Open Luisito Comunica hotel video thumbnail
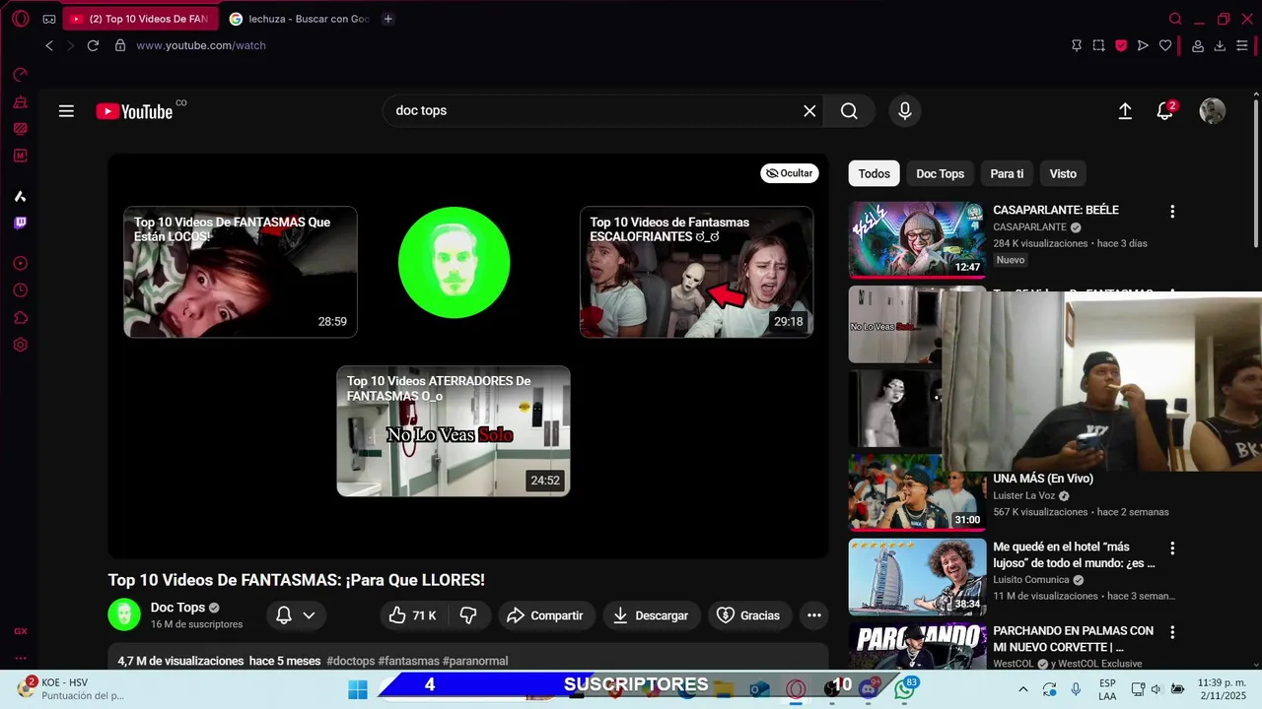Viewport: 1262px width, 709px height. [917, 577]
